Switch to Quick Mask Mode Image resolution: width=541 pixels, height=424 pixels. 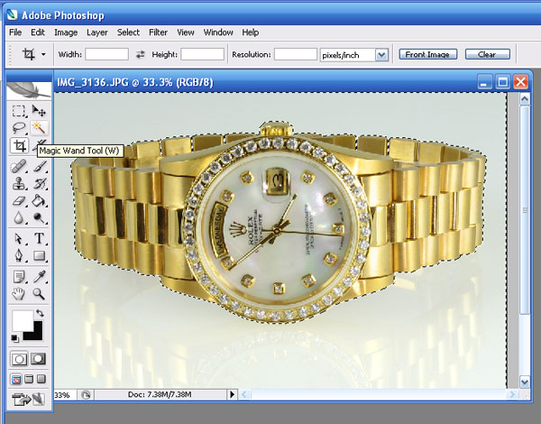[x=38, y=359]
